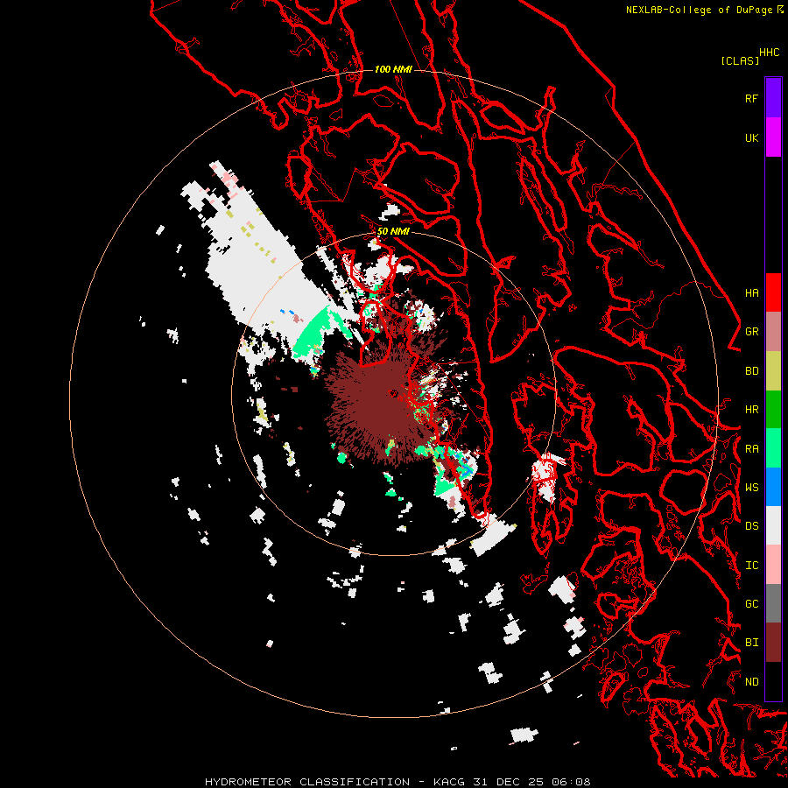Screen dimensions: 788x788
Task: Click the 100 NMI range ring label
Action: (393, 69)
